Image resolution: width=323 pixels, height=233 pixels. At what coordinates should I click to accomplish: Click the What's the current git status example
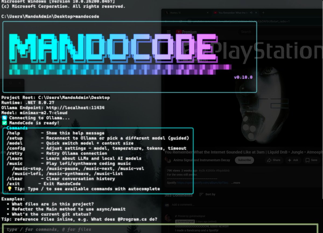click(51, 214)
